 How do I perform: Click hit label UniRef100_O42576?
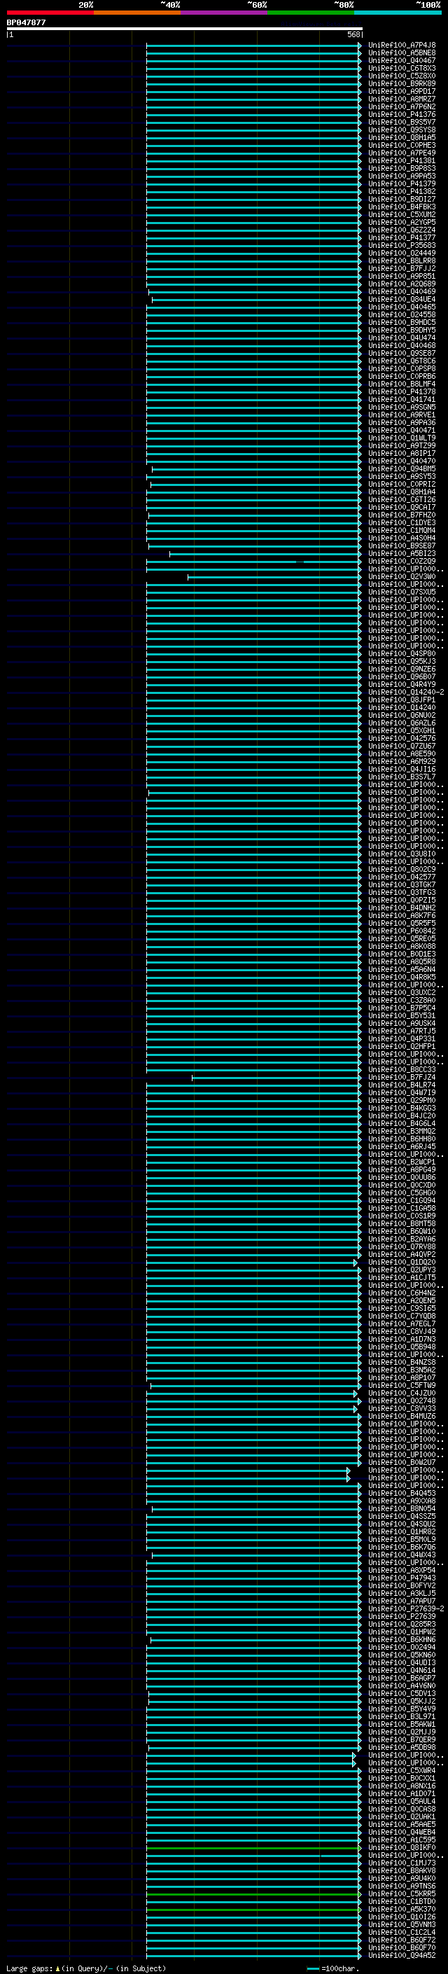[x=401, y=739]
